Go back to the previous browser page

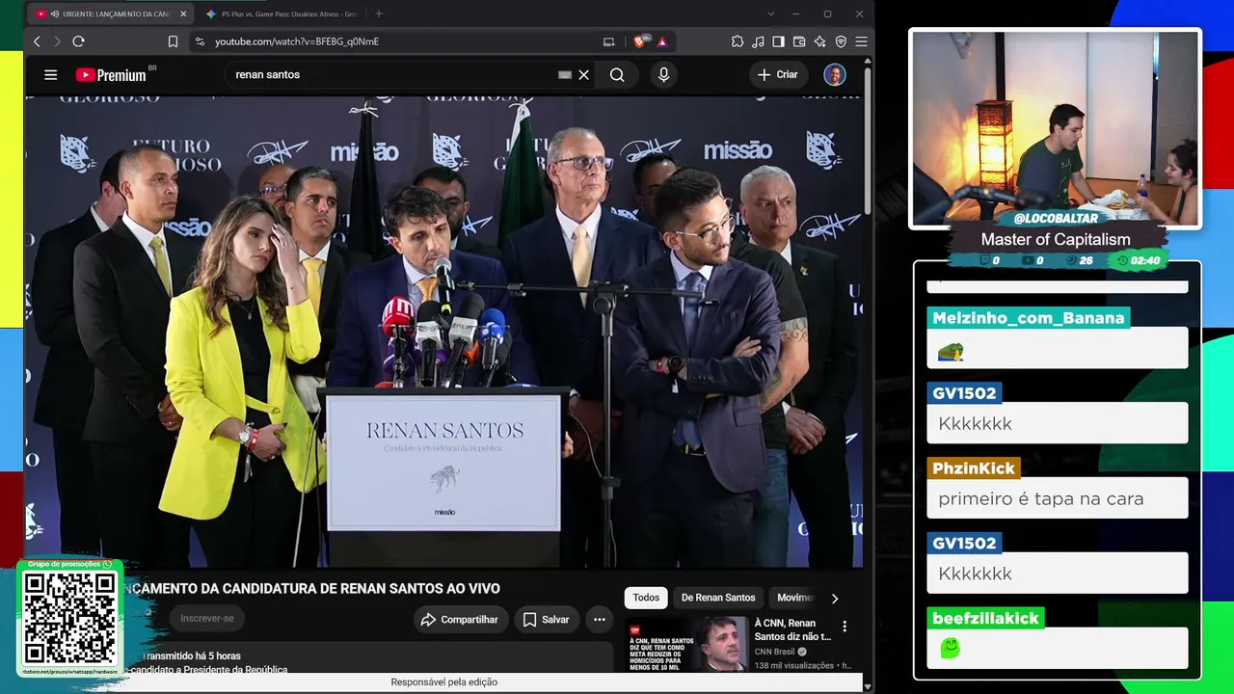[37, 41]
